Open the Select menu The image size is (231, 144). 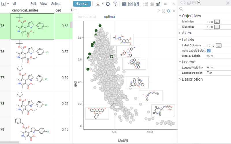click(x=56, y=4)
